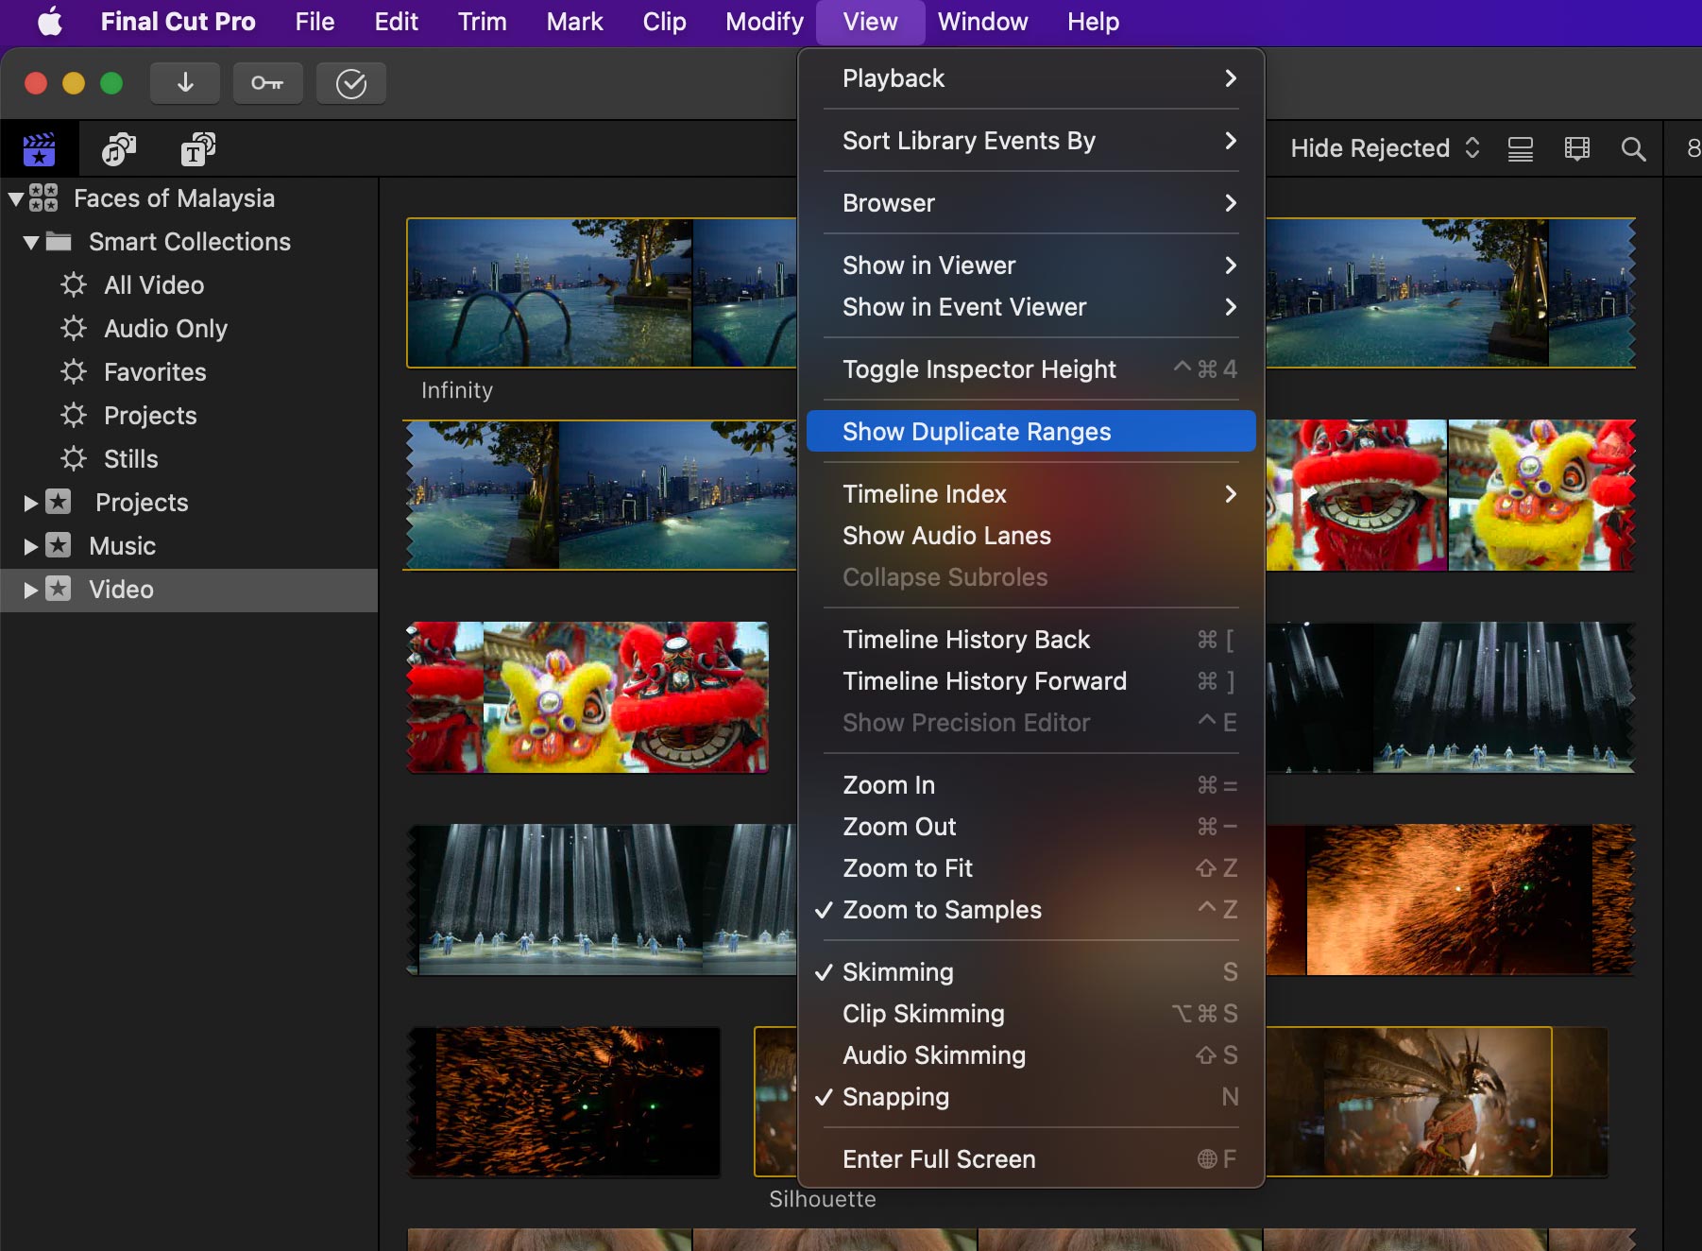The width and height of the screenshot is (1702, 1251).
Task: Open the Timeline Index submenu
Action: click(1031, 494)
